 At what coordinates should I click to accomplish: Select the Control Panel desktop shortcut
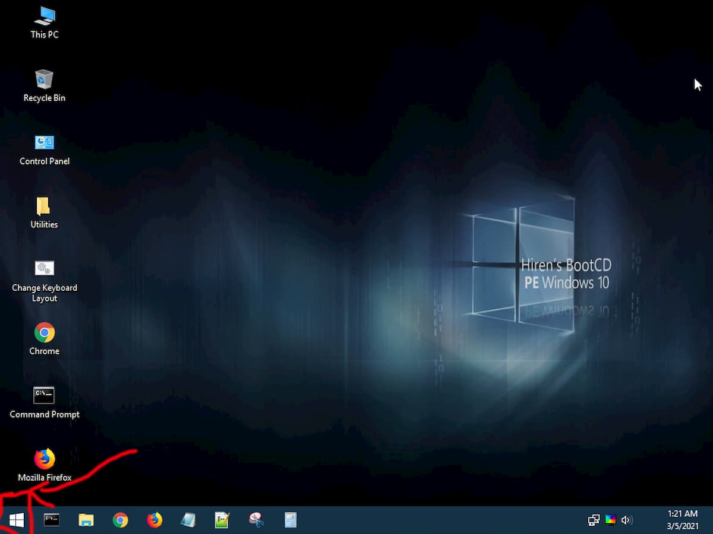45,150
